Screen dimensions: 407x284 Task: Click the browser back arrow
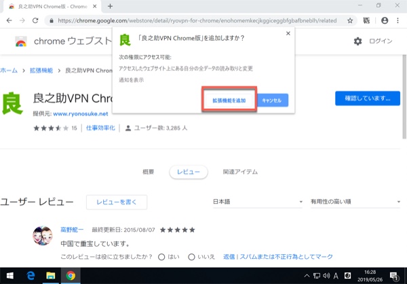tap(9, 20)
